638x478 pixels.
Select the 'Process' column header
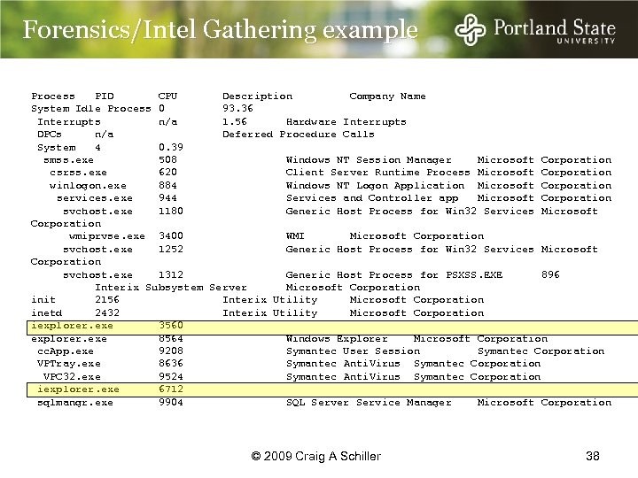[53, 96]
